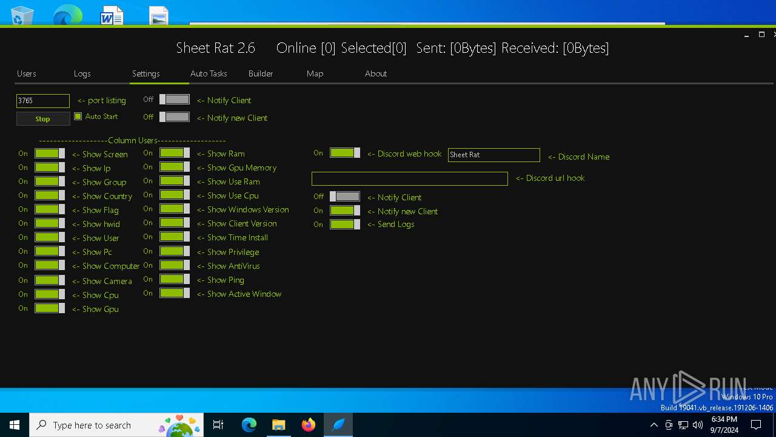This screenshot has height=437, width=776.
Task: Click the Task View taskbar icon
Action: tap(218, 425)
